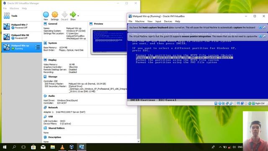Select the highlighted 'FAT file system (Quick)' option

coord(184,57)
